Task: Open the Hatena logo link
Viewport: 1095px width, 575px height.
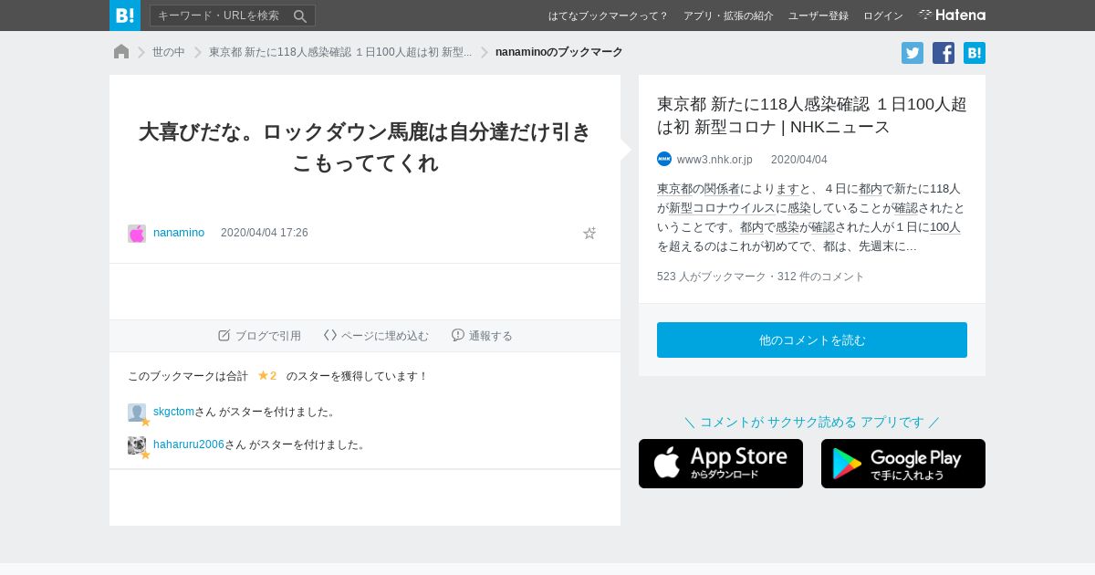Action: (952, 16)
